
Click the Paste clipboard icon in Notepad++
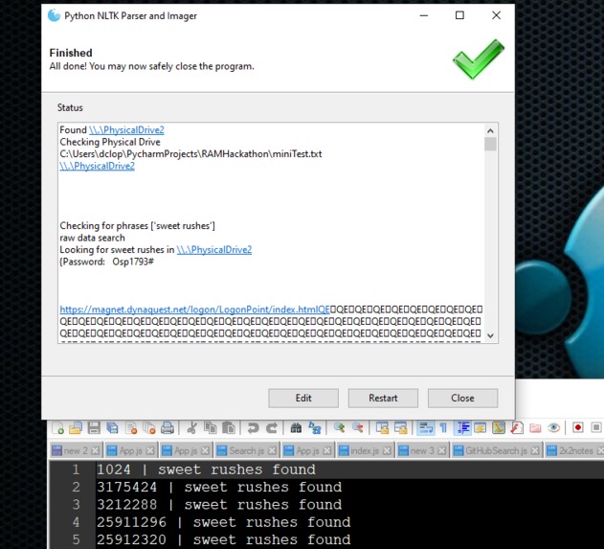coord(229,428)
